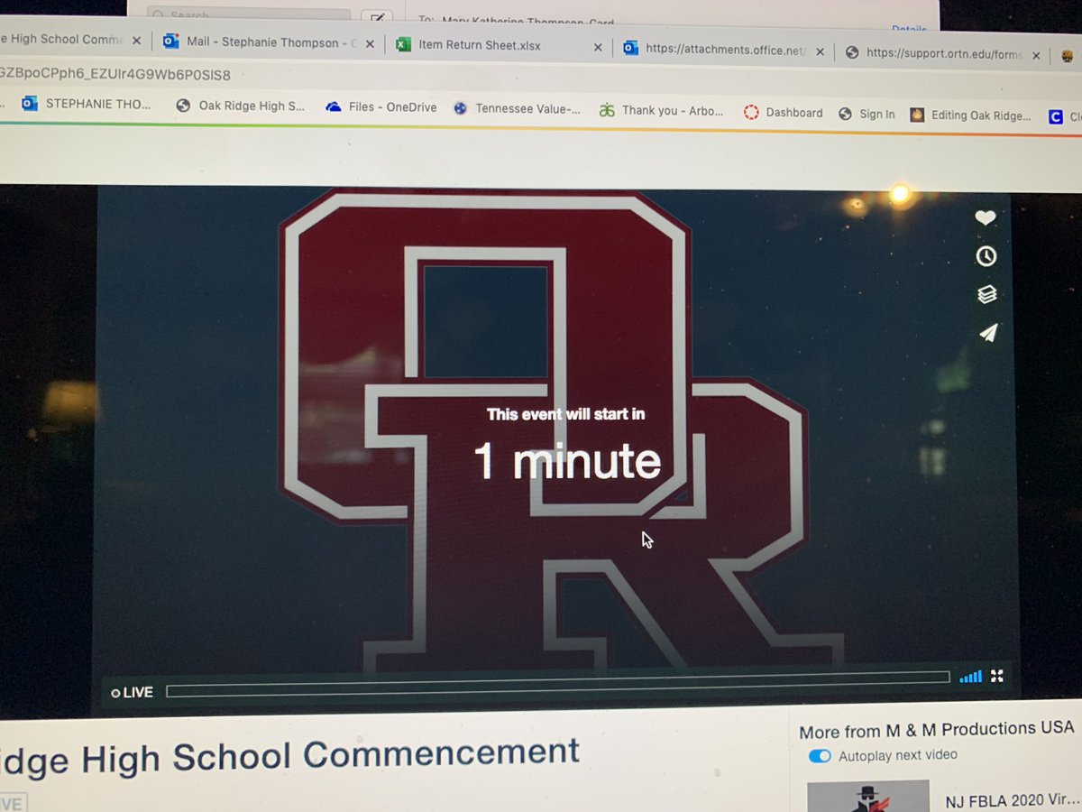Switch to the Mail - Stephanie Thompson tab

(270, 42)
